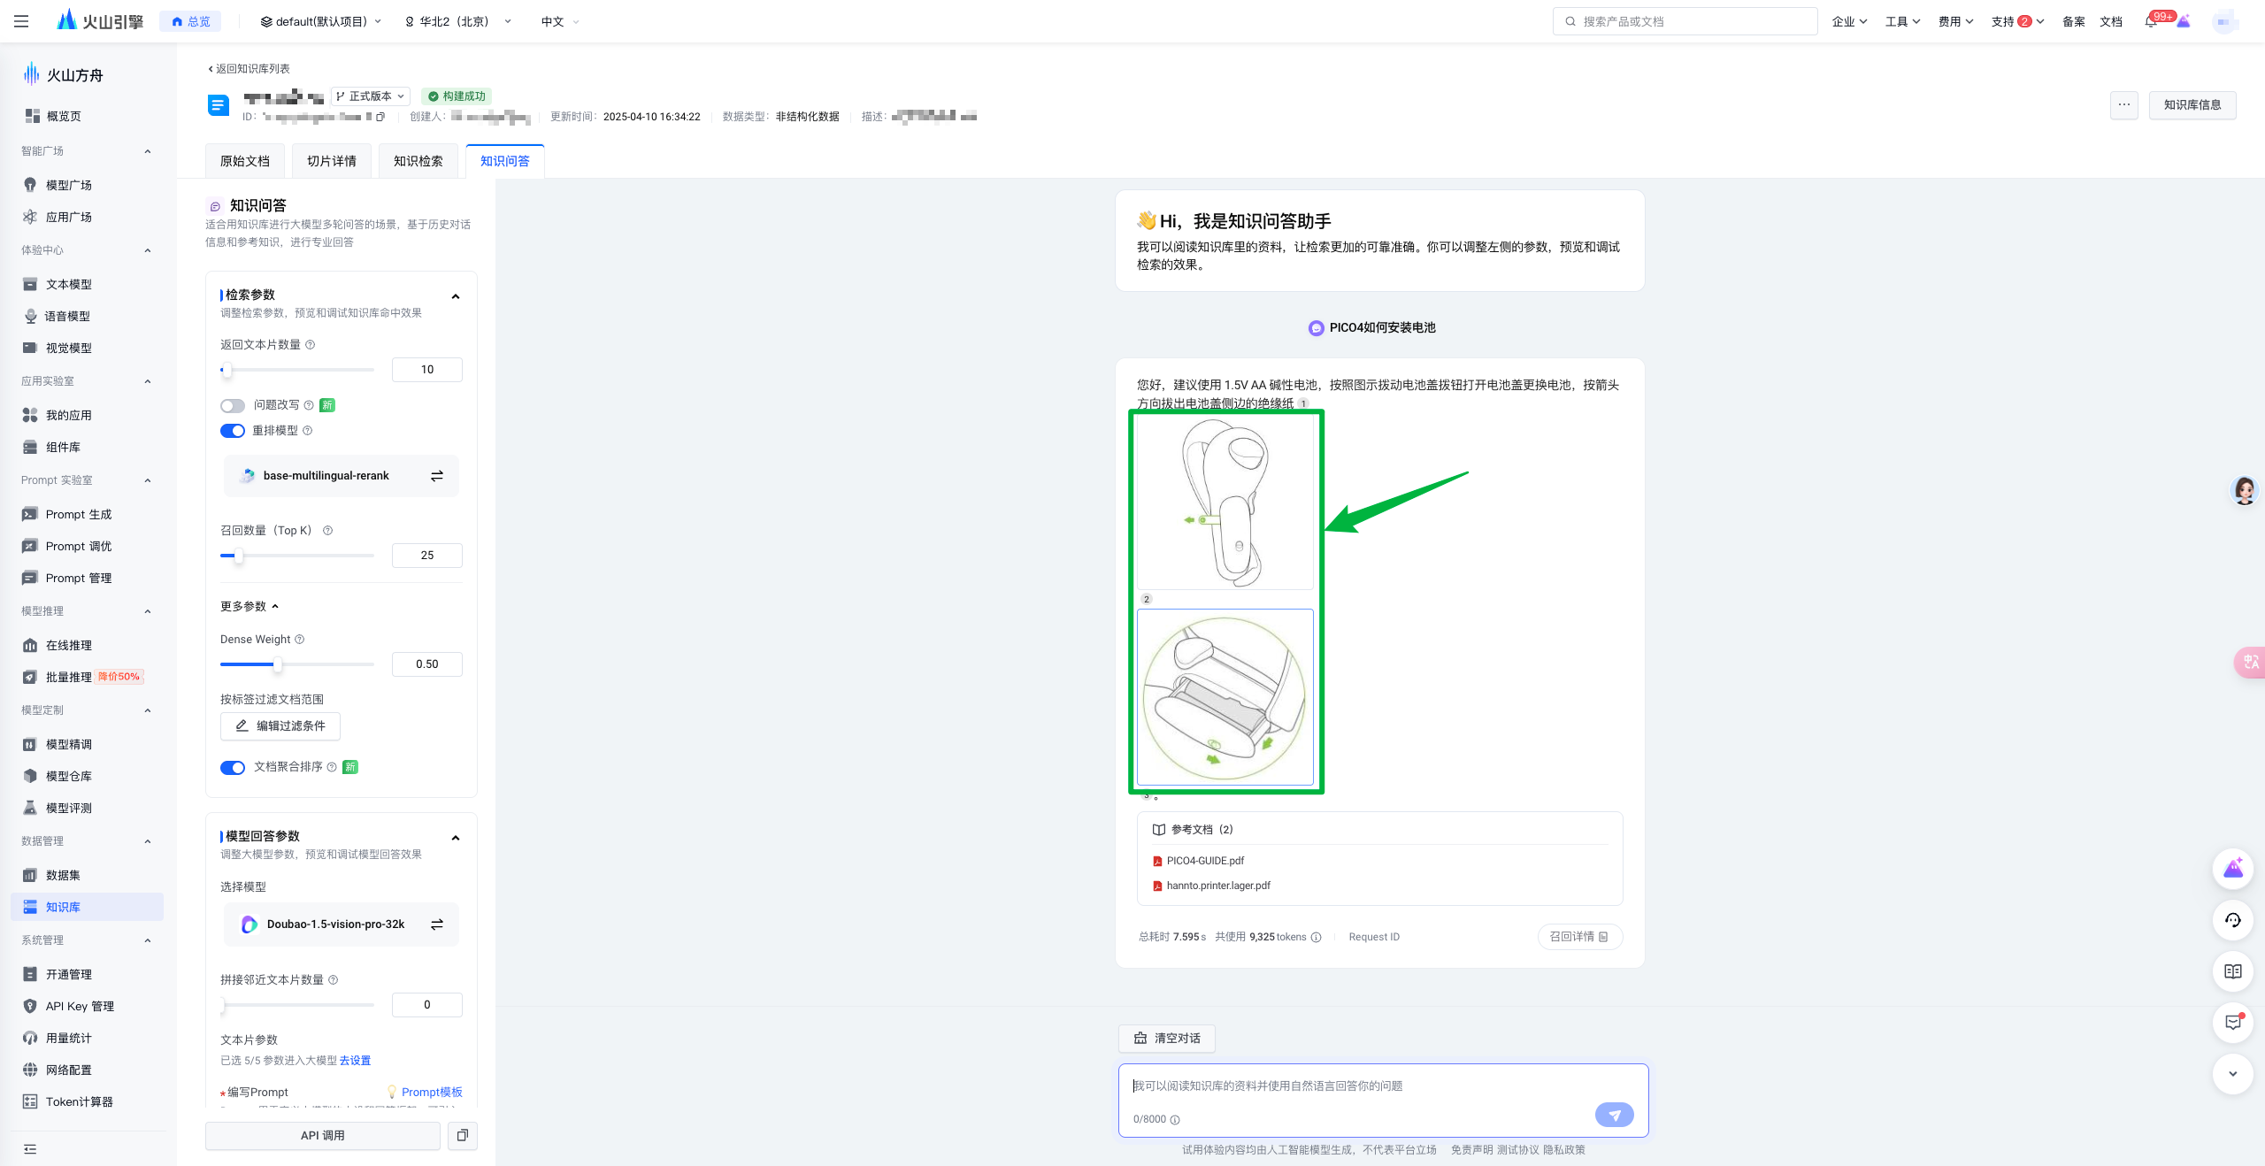The height and width of the screenshot is (1166, 2265).
Task: Click the 去设置 link
Action: click(x=355, y=1061)
